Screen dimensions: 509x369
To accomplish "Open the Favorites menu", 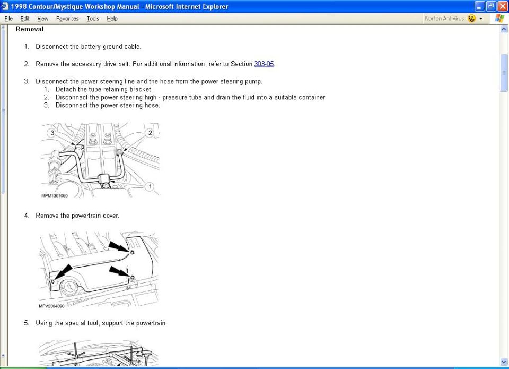I will tap(67, 19).
